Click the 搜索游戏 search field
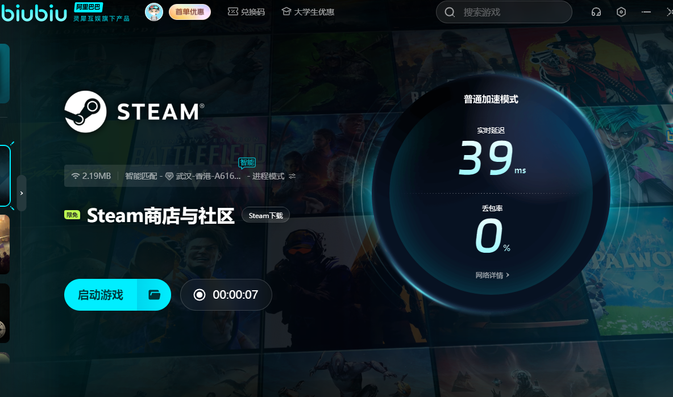 click(x=512, y=12)
